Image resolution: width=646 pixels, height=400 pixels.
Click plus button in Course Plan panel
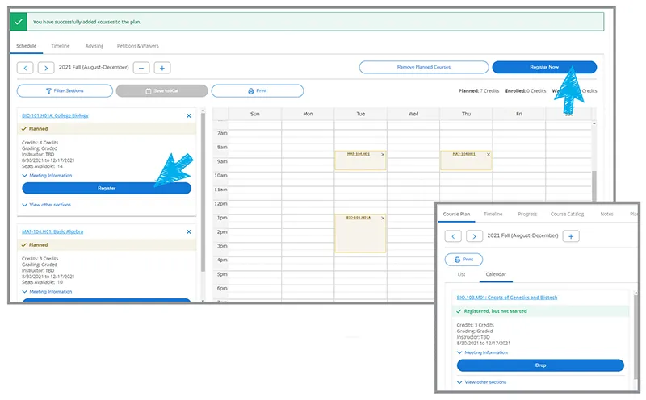pos(571,236)
